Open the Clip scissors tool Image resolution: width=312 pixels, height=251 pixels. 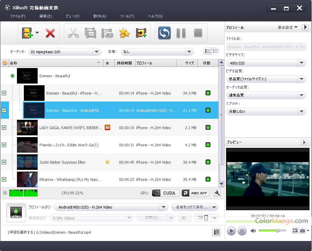[x=74, y=33]
